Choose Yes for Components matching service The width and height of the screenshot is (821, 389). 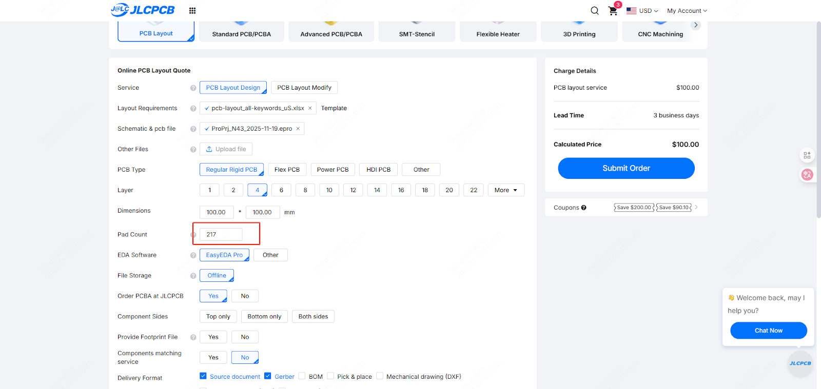[213, 358]
